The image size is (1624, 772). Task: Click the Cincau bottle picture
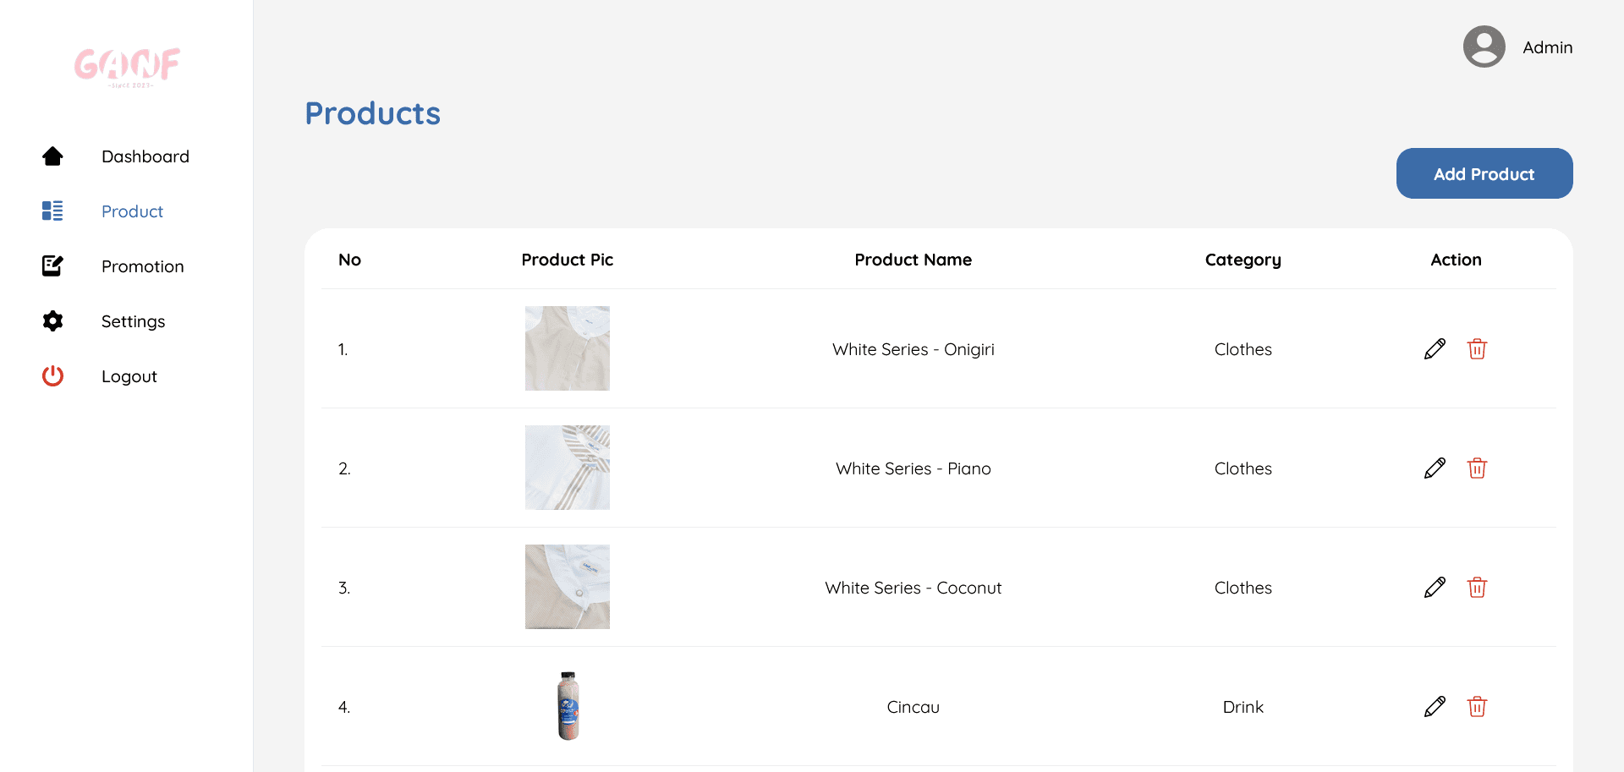[x=568, y=706]
